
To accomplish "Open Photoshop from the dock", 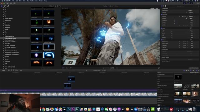I will click(x=69, y=109).
